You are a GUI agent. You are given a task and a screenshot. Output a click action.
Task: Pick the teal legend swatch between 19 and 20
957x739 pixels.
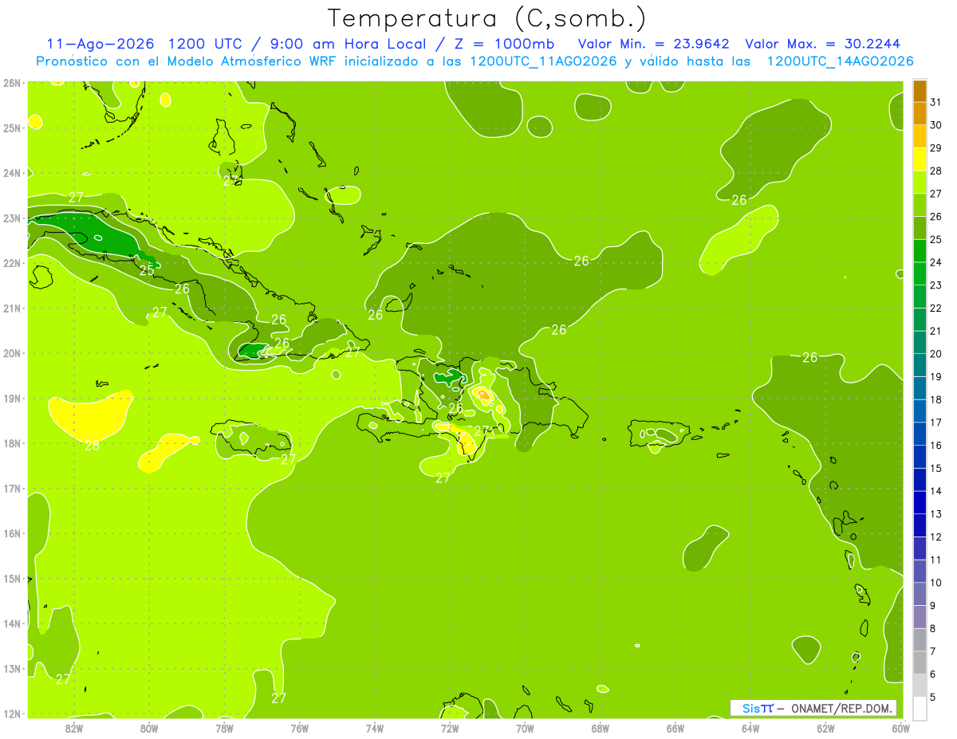click(x=920, y=365)
